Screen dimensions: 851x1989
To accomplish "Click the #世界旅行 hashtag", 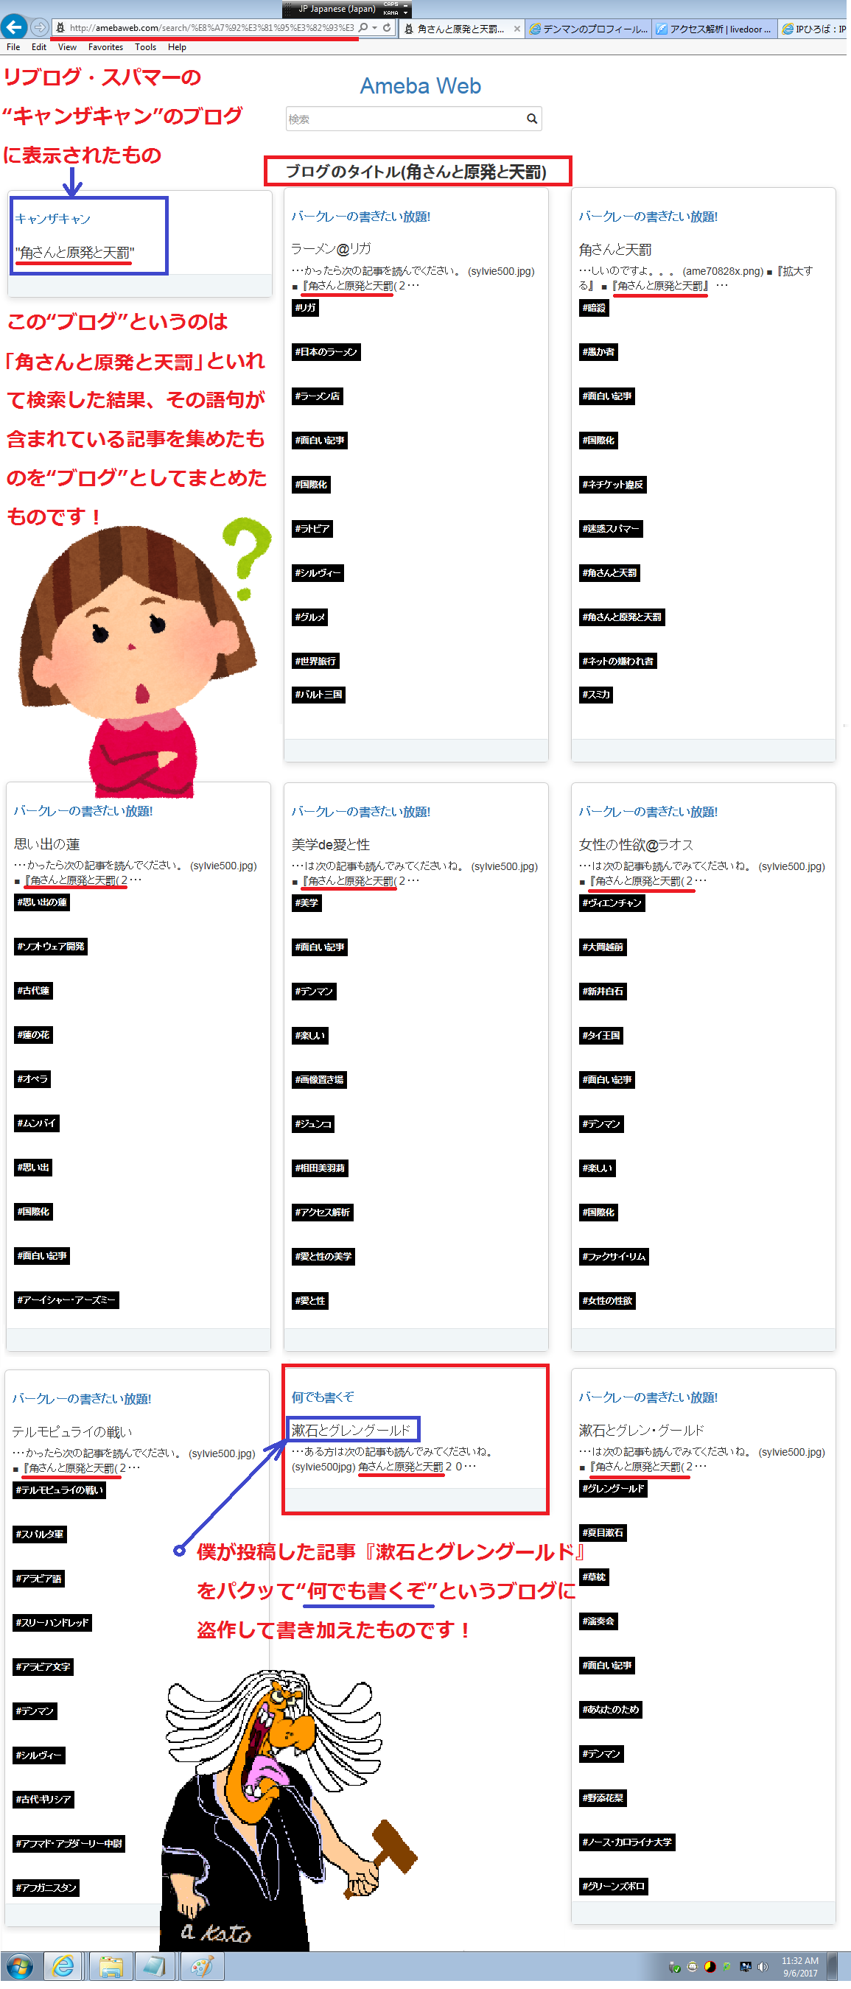I will [315, 660].
